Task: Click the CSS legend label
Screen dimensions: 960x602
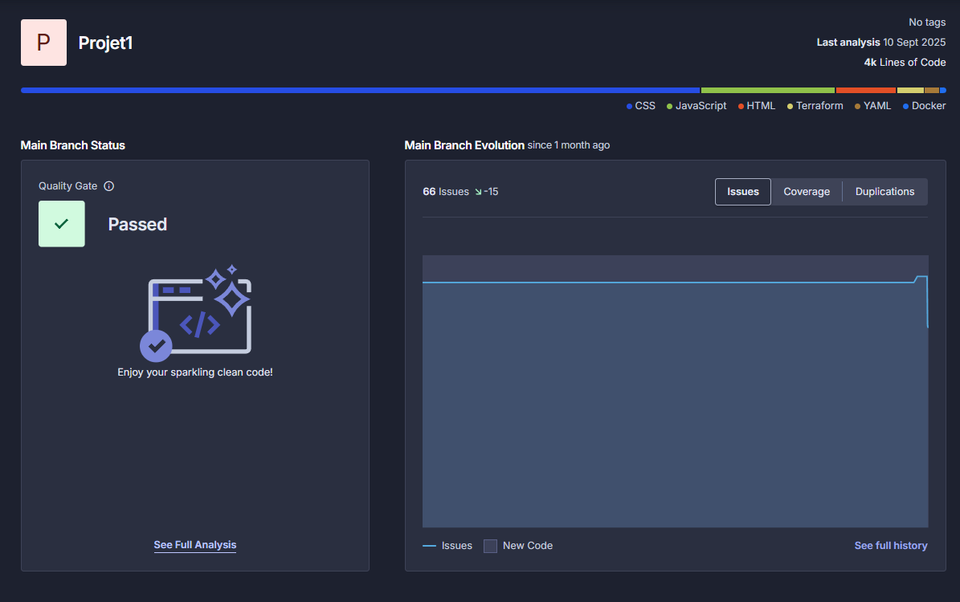Action: pos(645,106)
